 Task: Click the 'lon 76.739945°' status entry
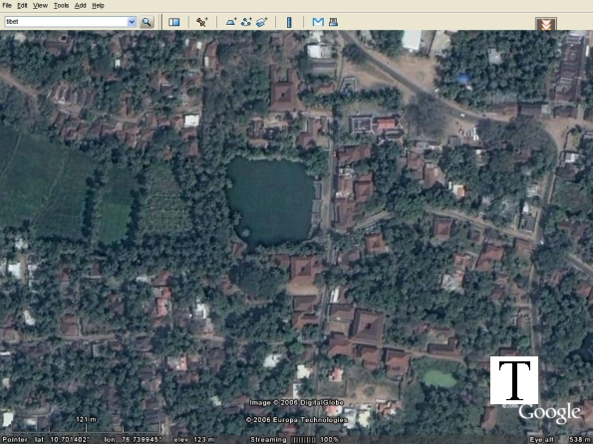[x=133, y=439]
